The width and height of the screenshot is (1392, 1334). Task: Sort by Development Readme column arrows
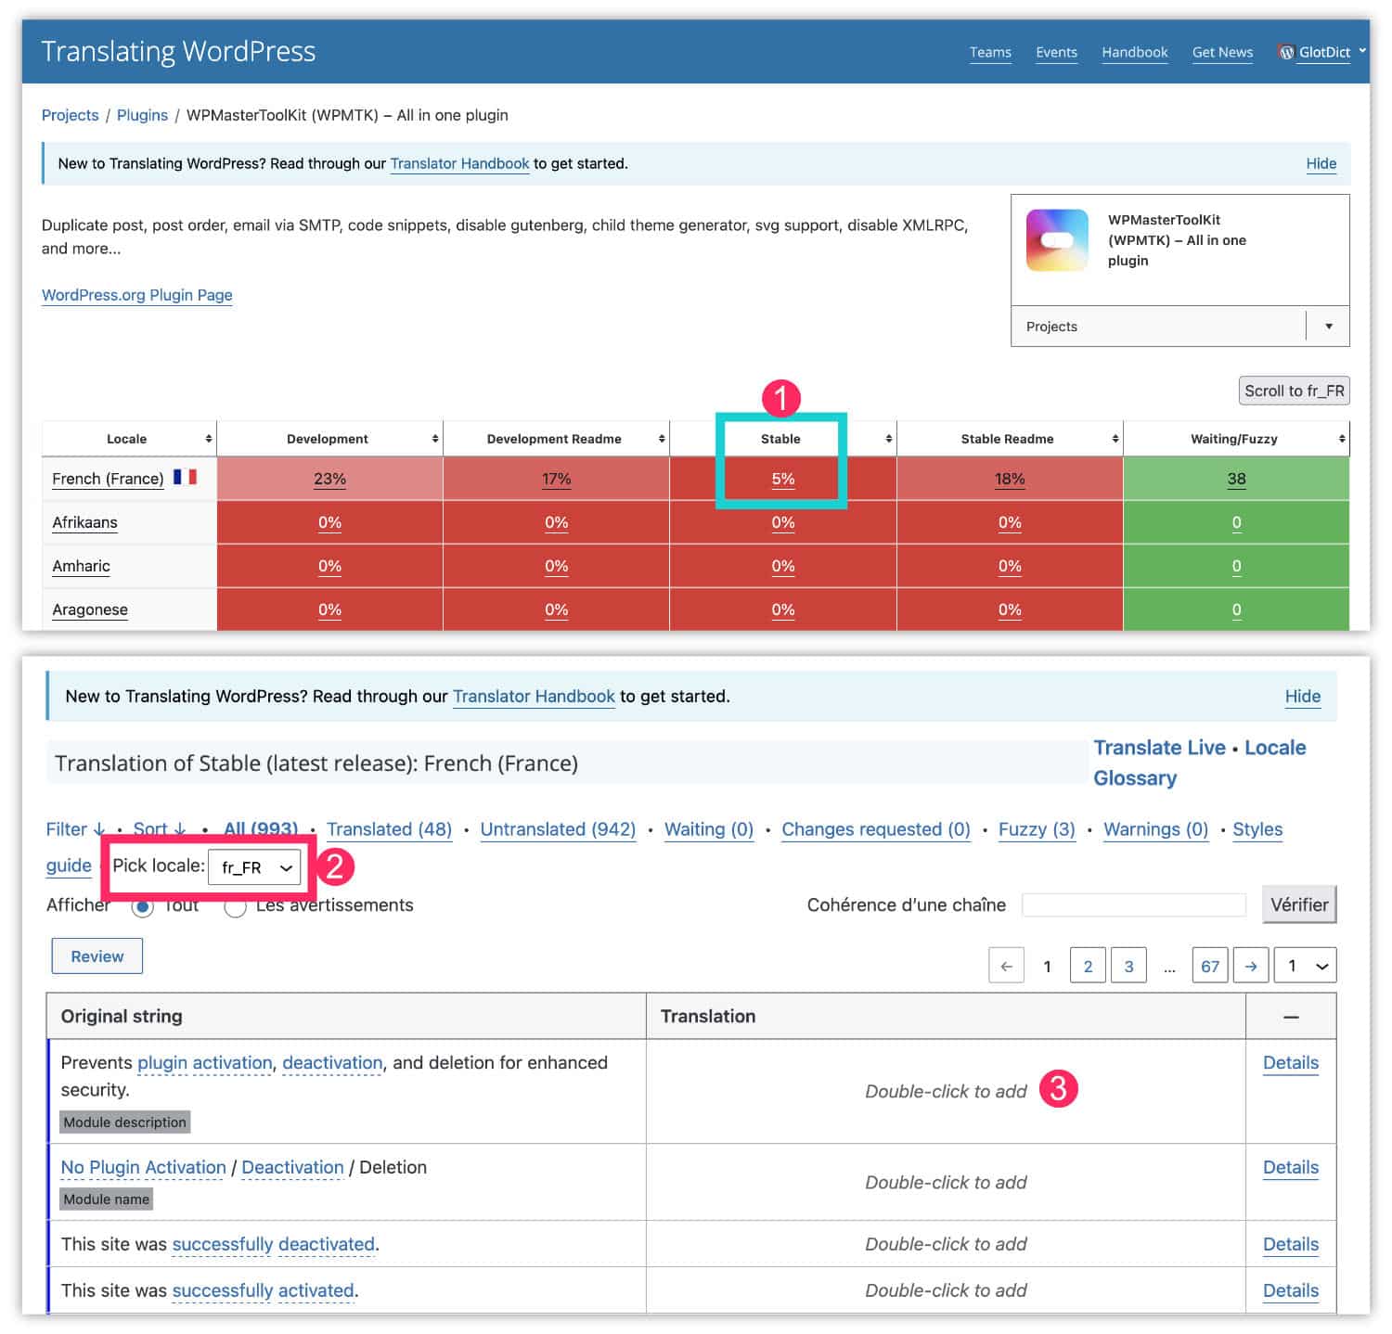(662, 439)
